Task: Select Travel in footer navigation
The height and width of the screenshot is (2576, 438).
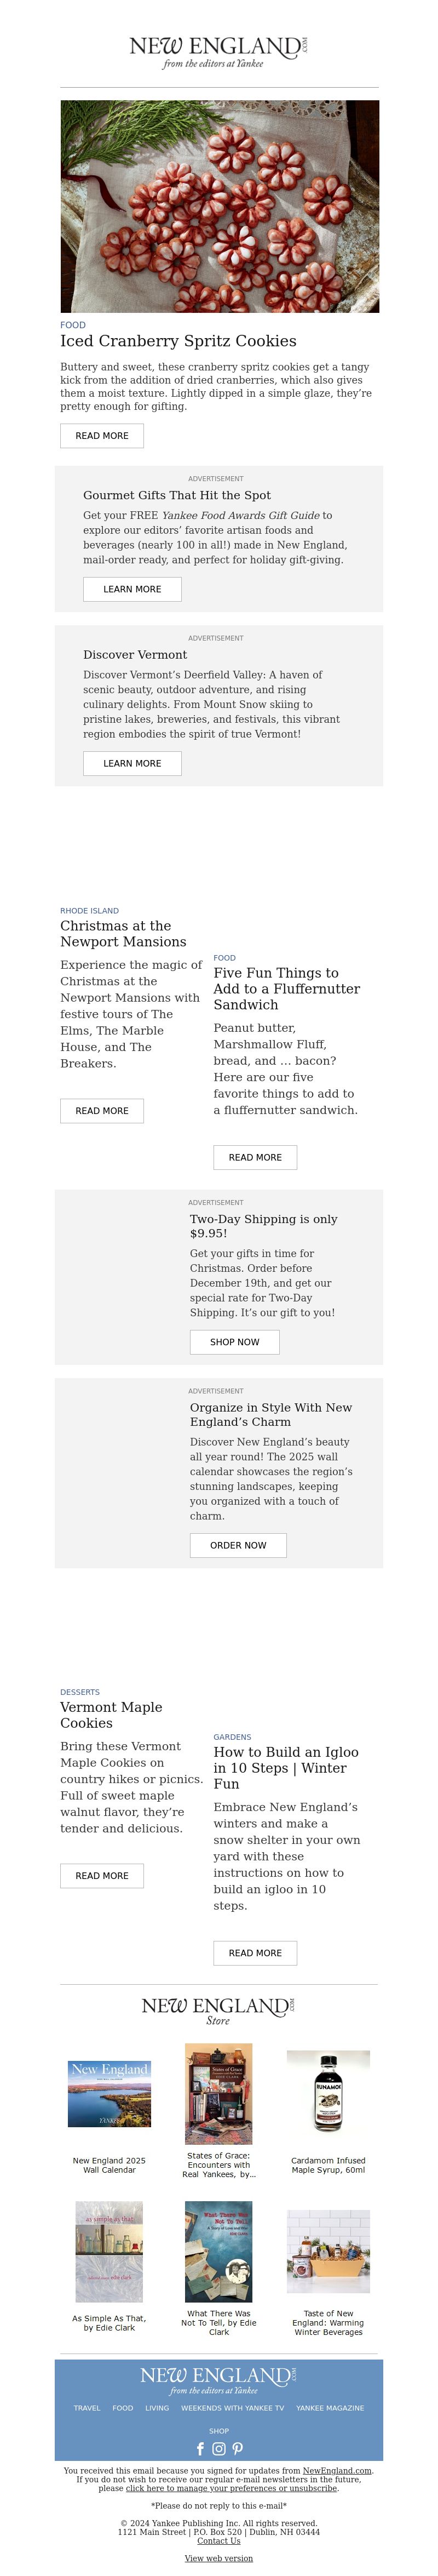Action: point(87,2408)
